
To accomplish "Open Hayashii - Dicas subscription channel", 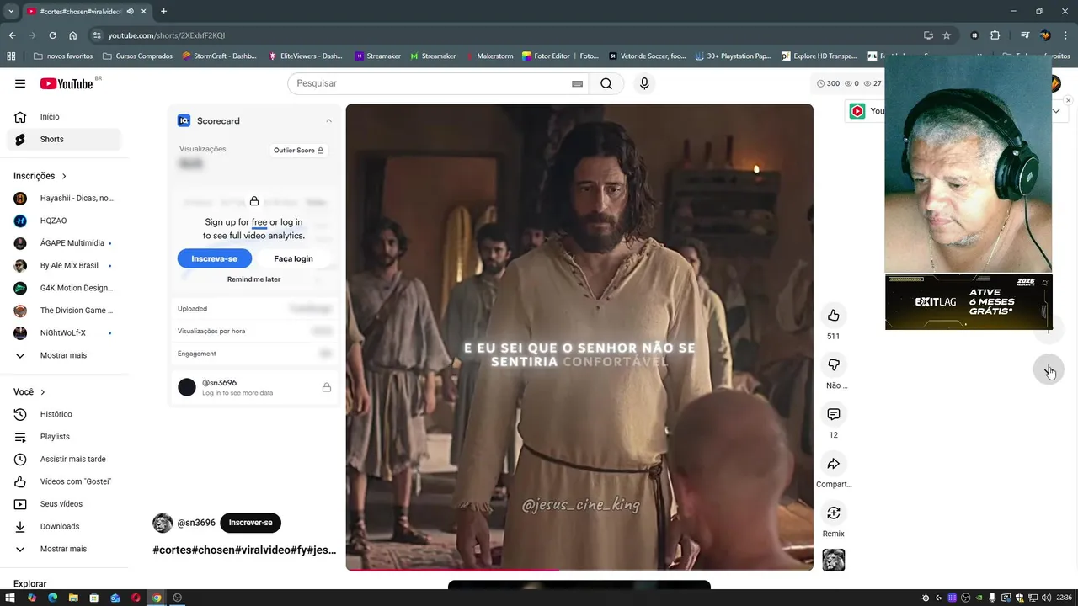I will pyautogui.click(x=64, y=199).
